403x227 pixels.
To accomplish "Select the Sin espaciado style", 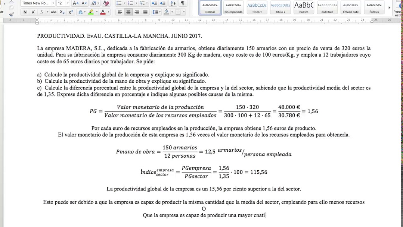I will coord(234,8).
